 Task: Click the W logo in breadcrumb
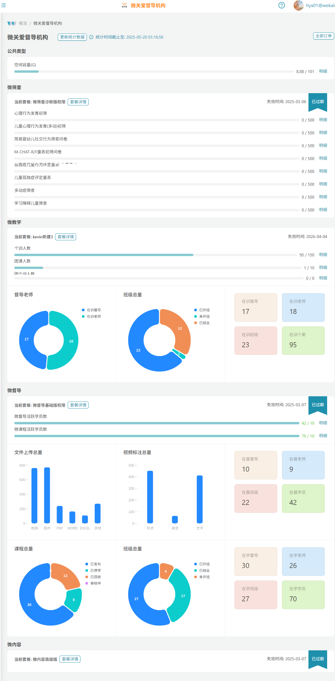[x=12, y=23]
